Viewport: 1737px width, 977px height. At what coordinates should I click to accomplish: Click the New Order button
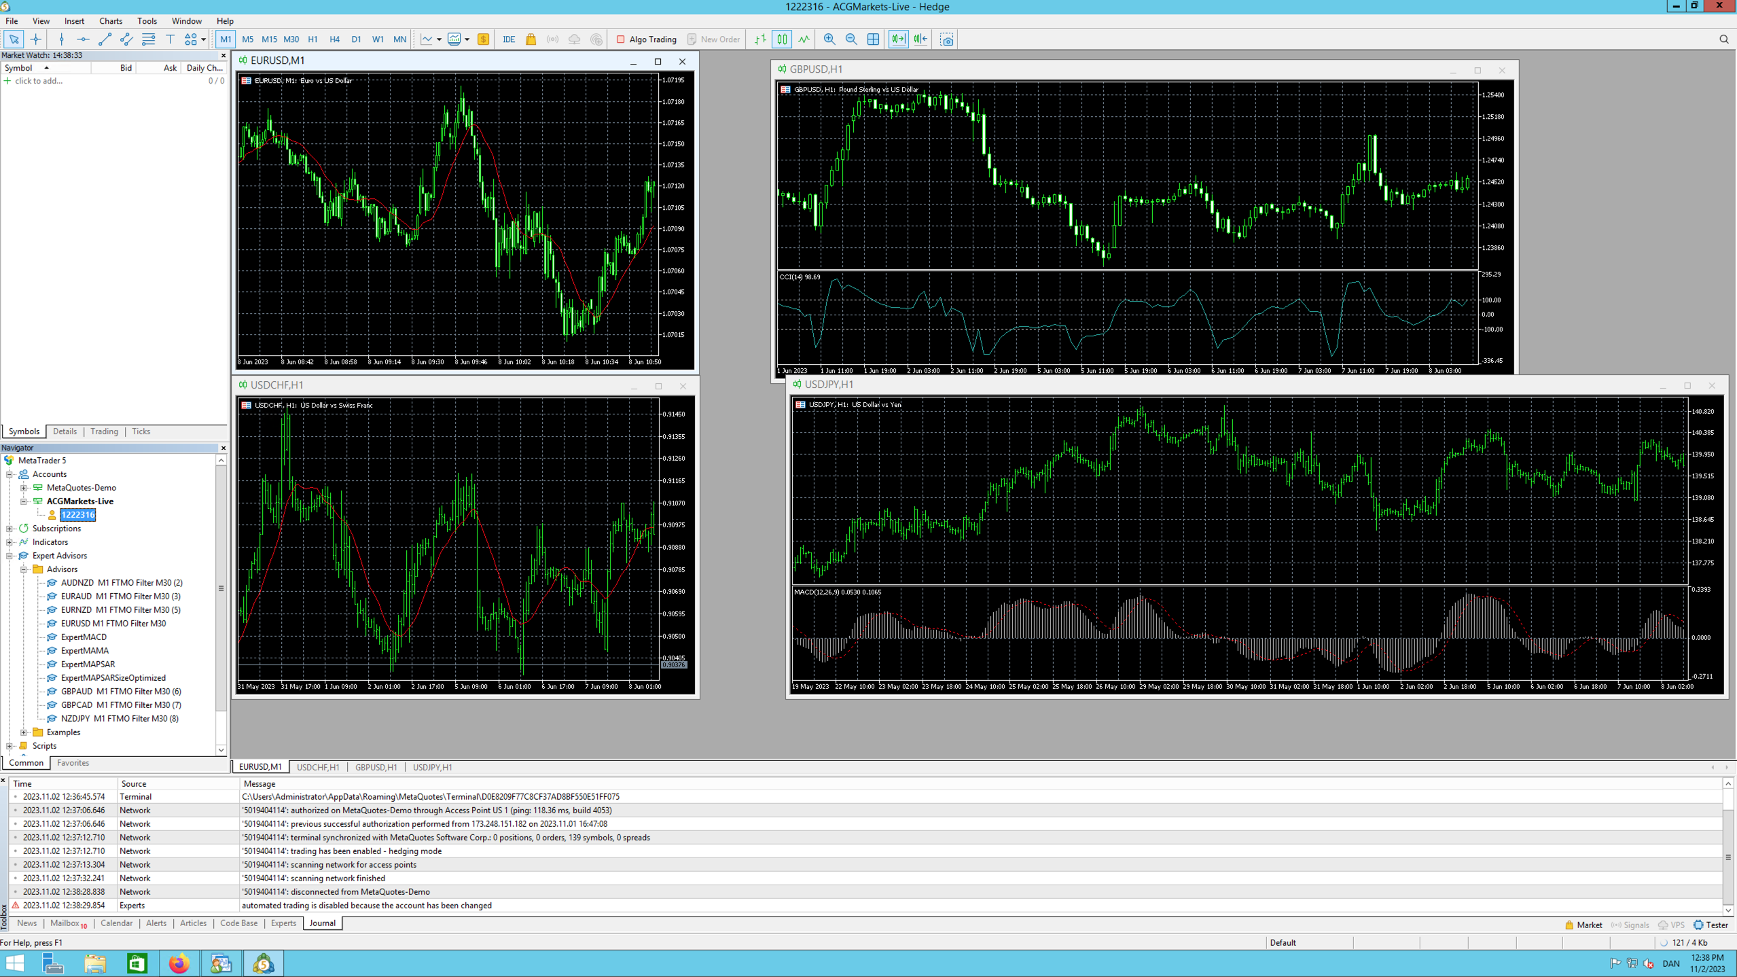713,39
